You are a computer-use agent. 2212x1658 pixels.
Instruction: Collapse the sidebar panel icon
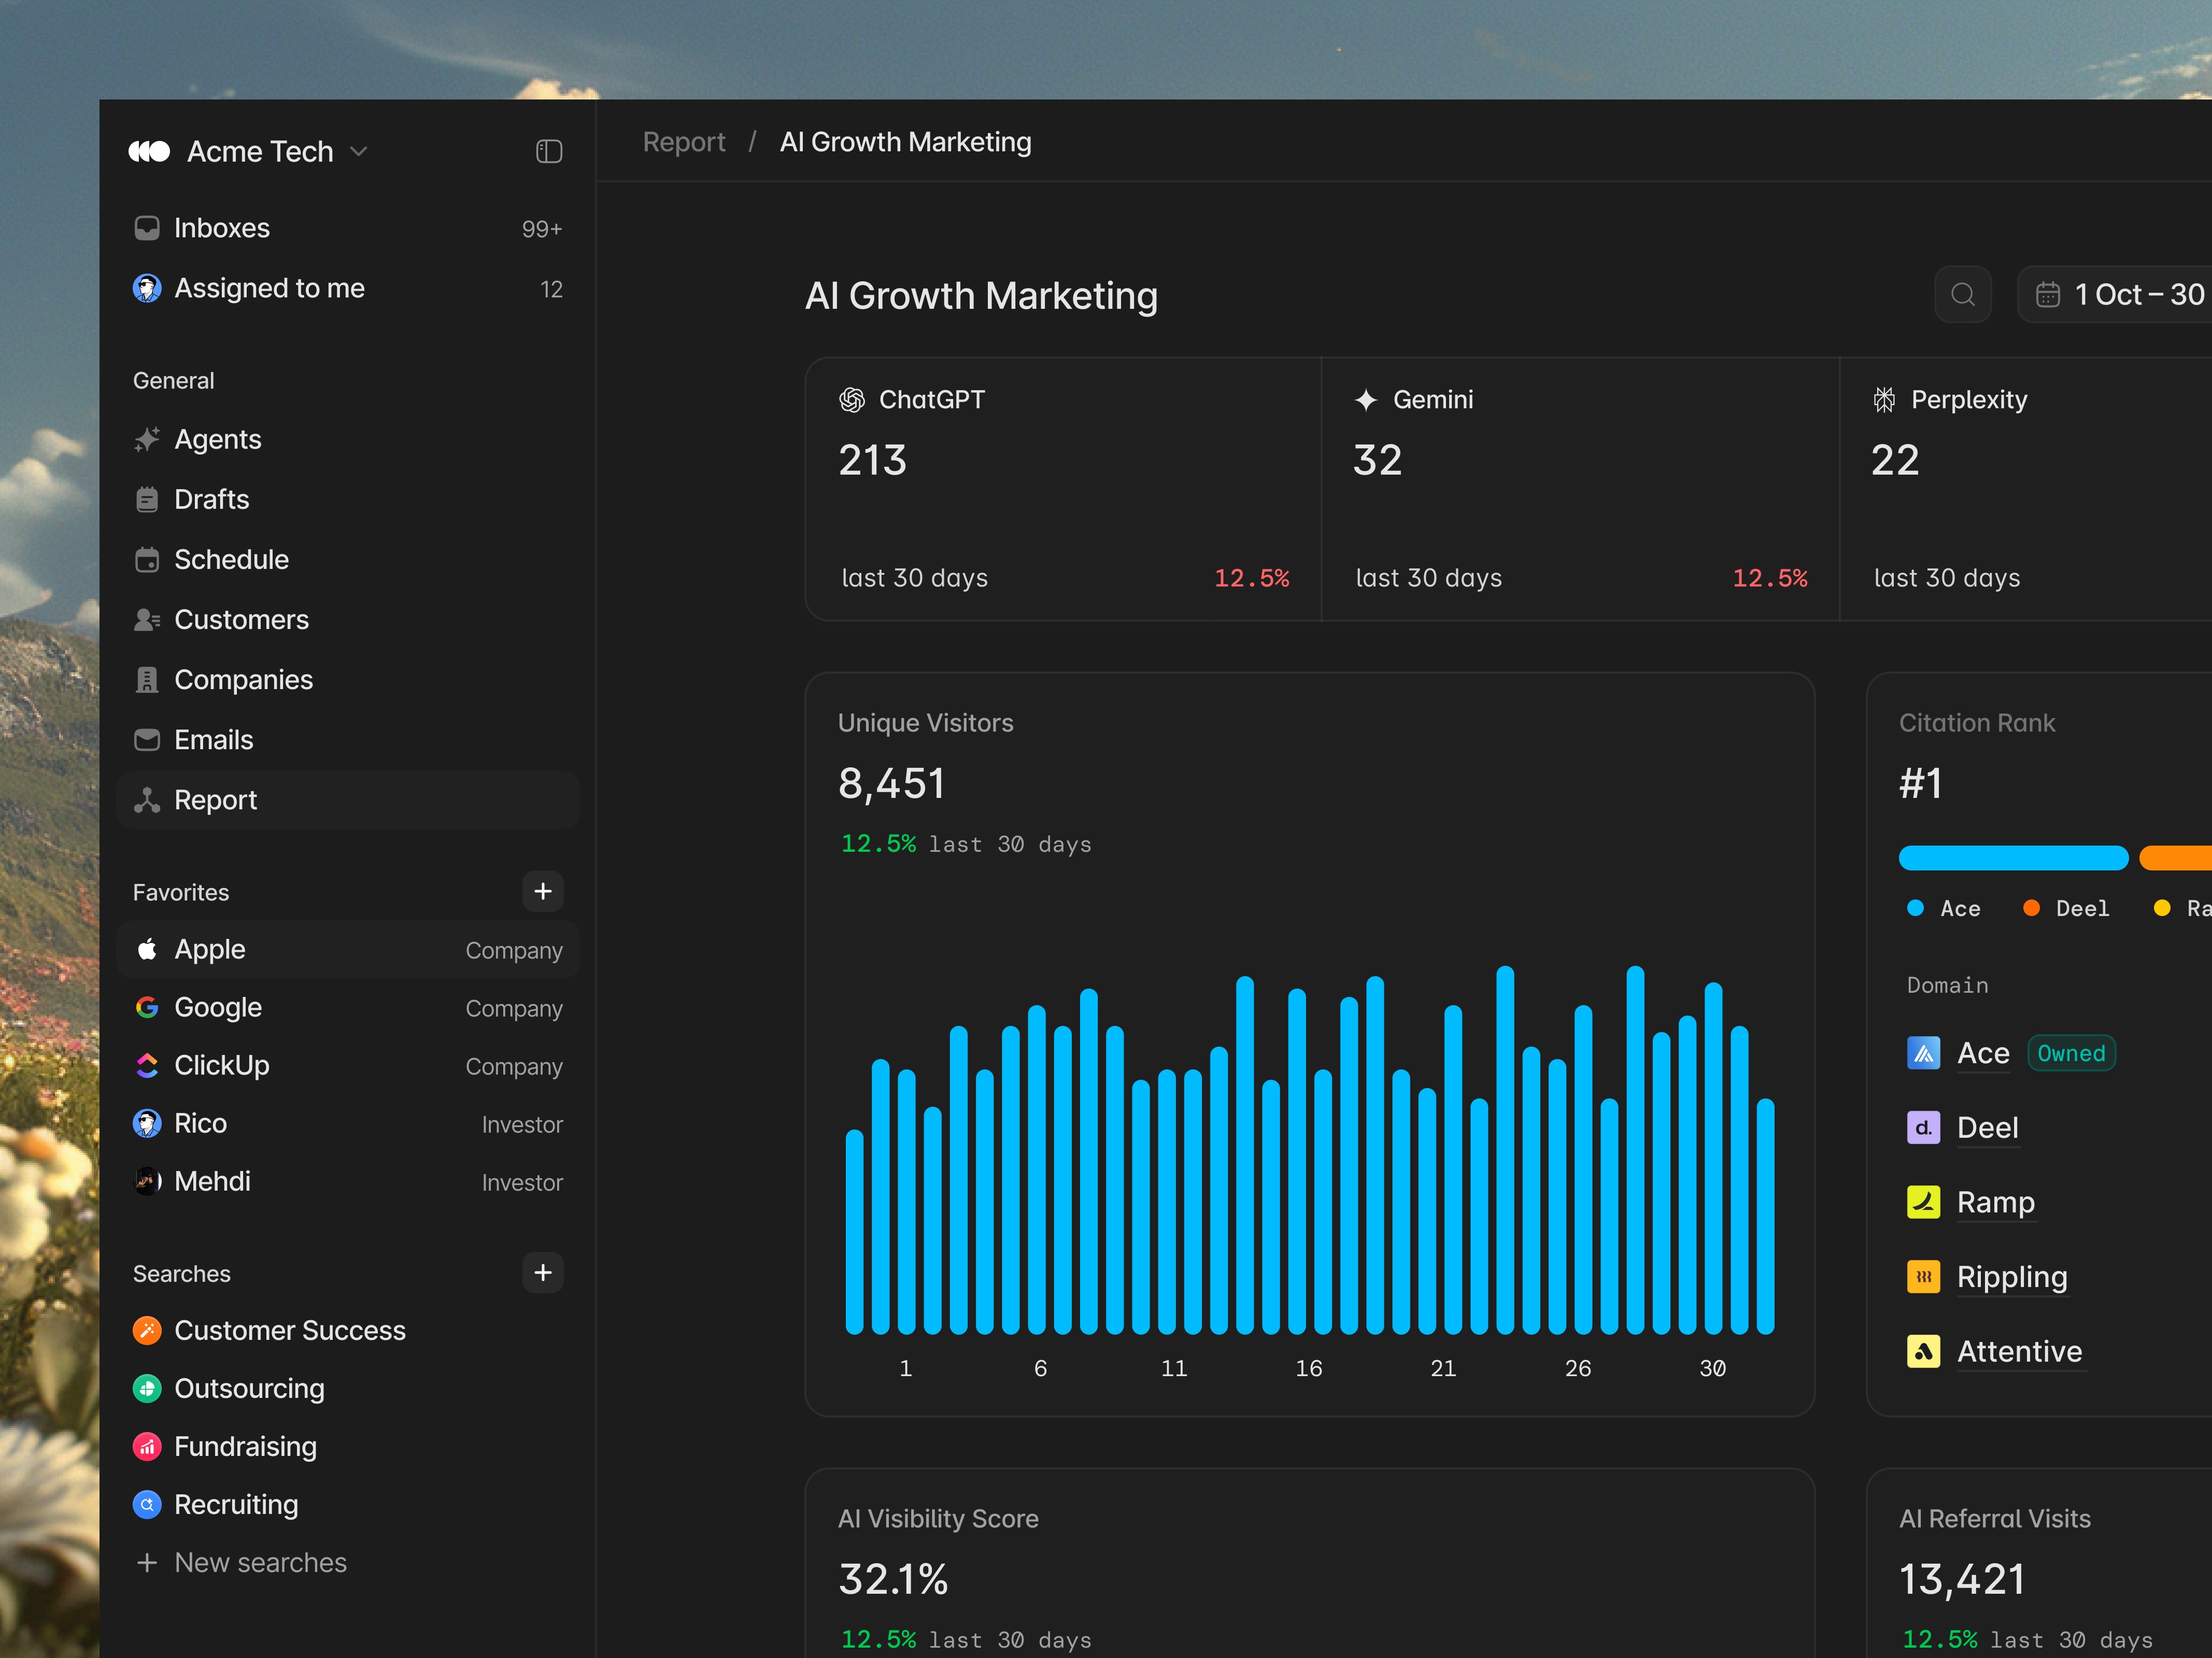tap(548, 151)
